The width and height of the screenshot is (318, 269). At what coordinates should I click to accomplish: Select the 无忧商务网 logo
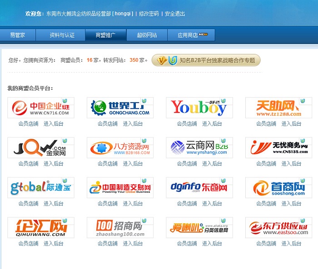click(x=278, y=148)
